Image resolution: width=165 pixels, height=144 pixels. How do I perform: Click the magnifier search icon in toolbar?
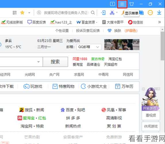[x=93, y=13]
